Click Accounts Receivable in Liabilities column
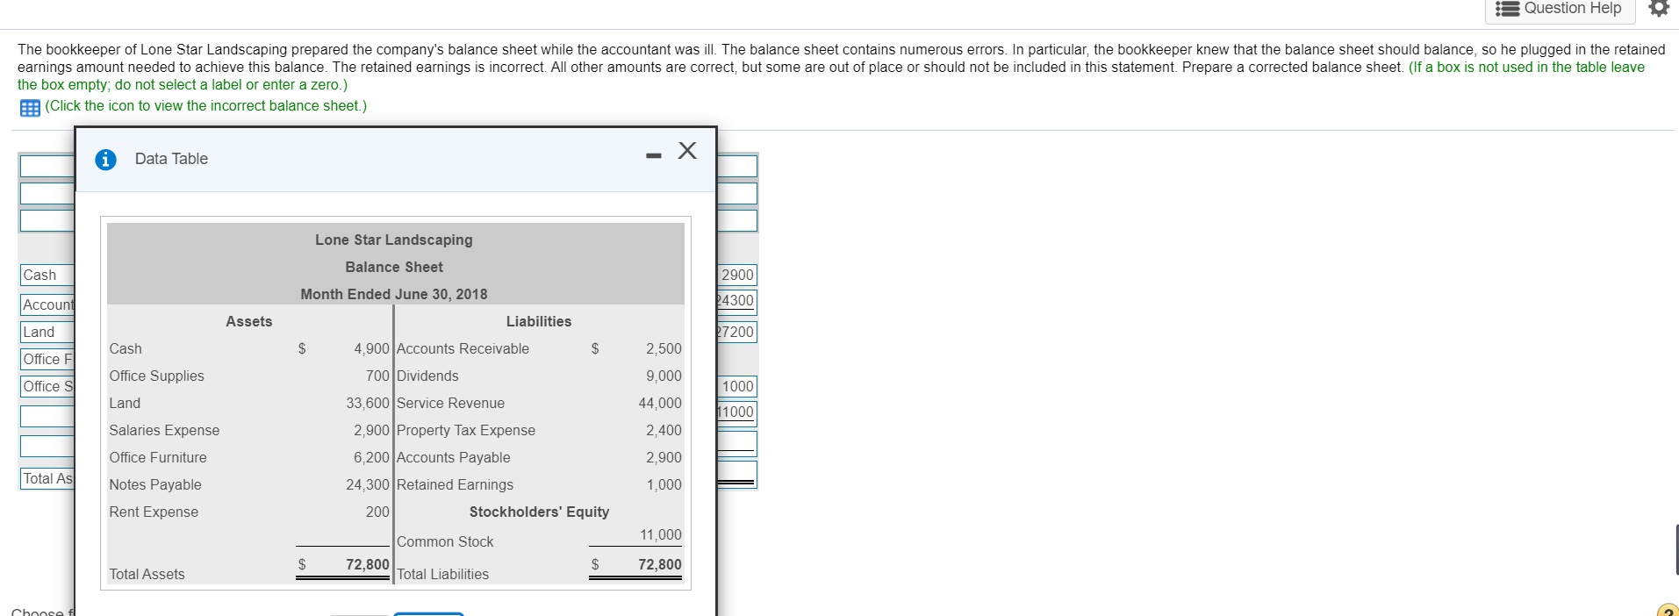This screenshot has height=616, width=1679. [463, 348]
